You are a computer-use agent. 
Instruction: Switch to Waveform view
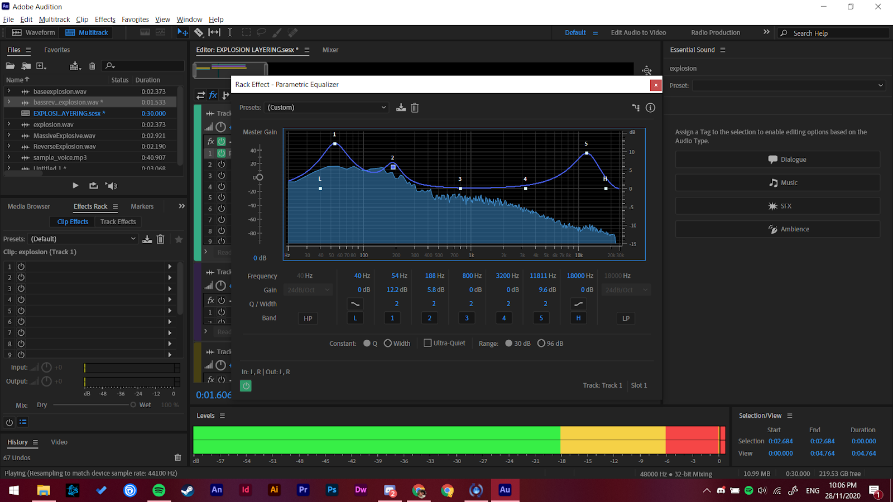coord(33,32)
